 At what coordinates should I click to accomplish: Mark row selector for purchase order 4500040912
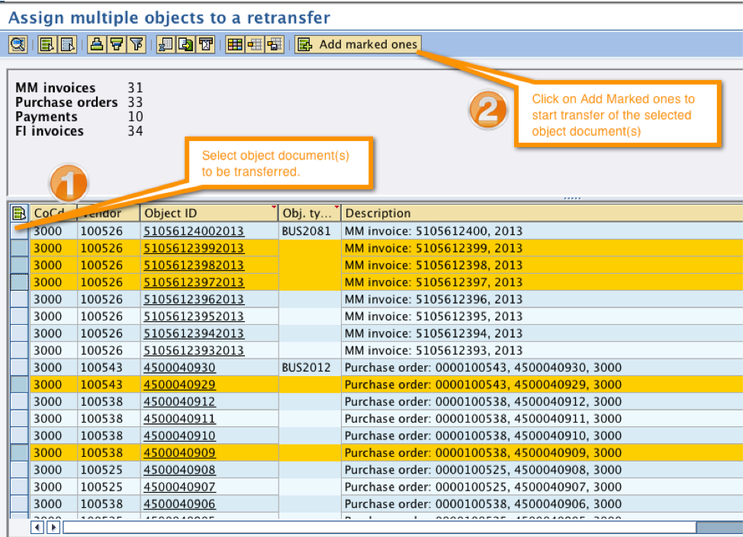(18, 401)
